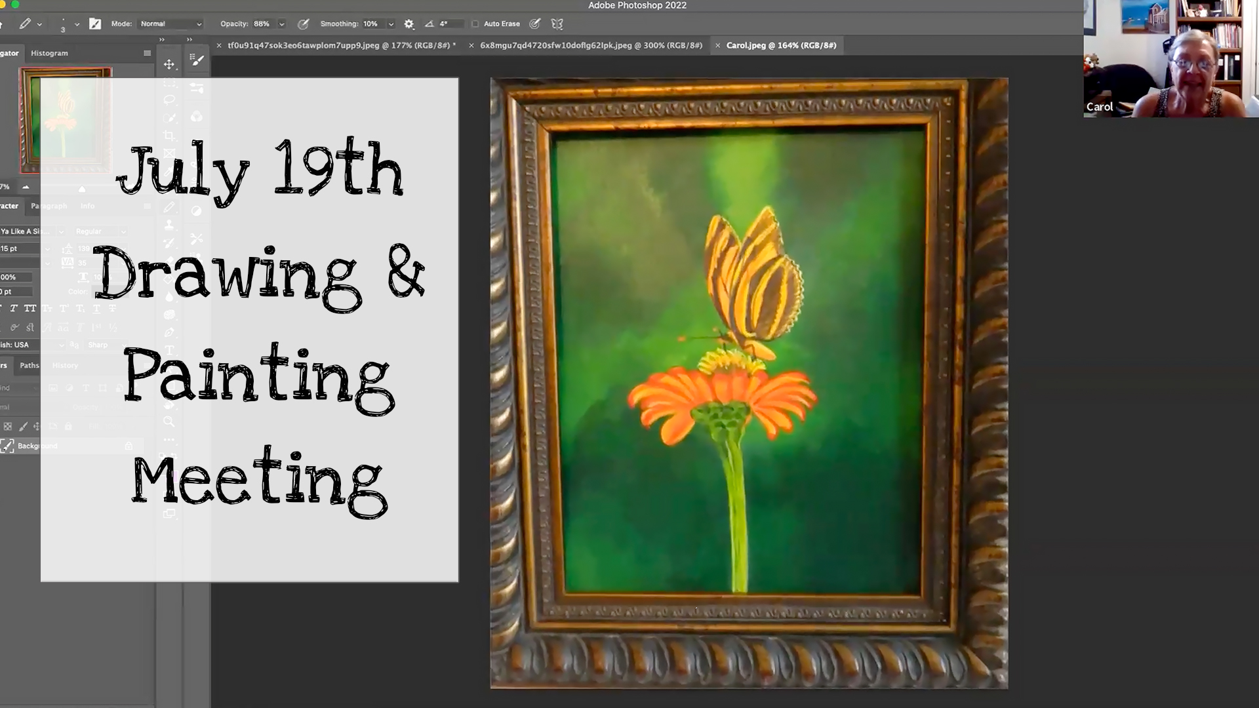The image size is (1259, 708).
Task: Toggle the Brush Settings panel in the options bar
Action: (95, 24)
